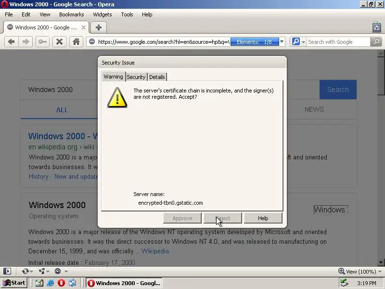This screenshot has height=289, width=385.
Task: Click the Elements 1/8 loading progress bar
Action: [255, 42]
